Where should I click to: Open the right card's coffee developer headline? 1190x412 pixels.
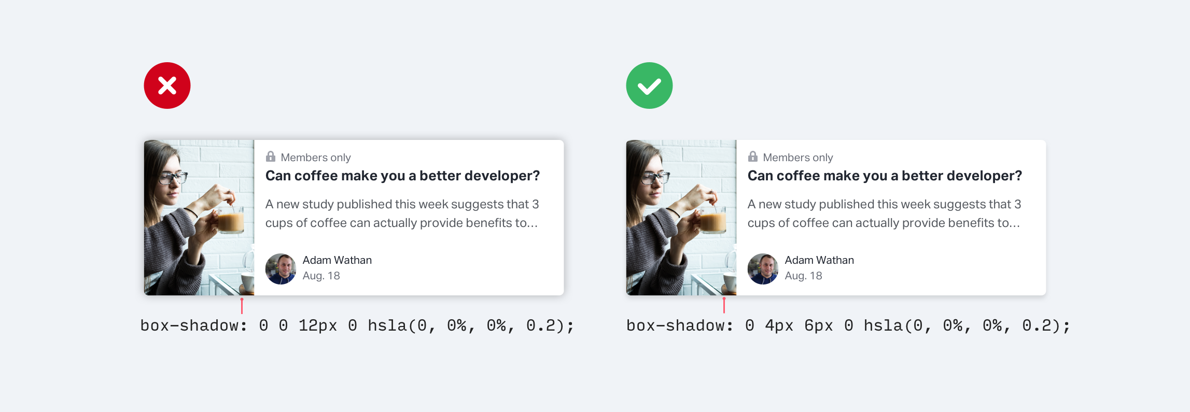click(x=885, y=176)
